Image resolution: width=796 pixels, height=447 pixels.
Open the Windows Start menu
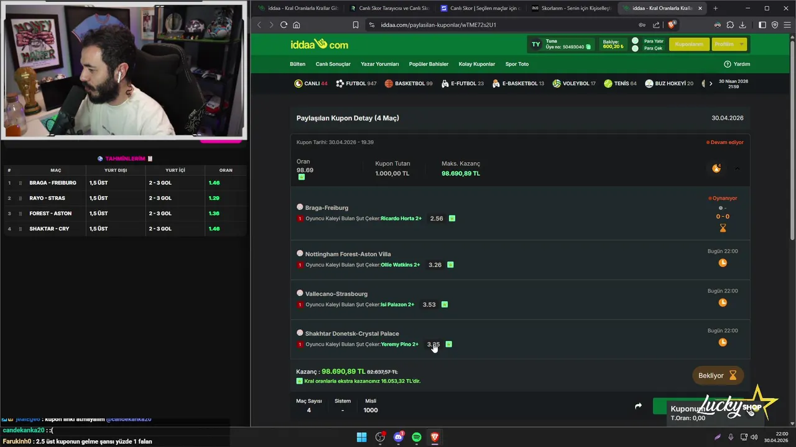[x=361, y=437]
